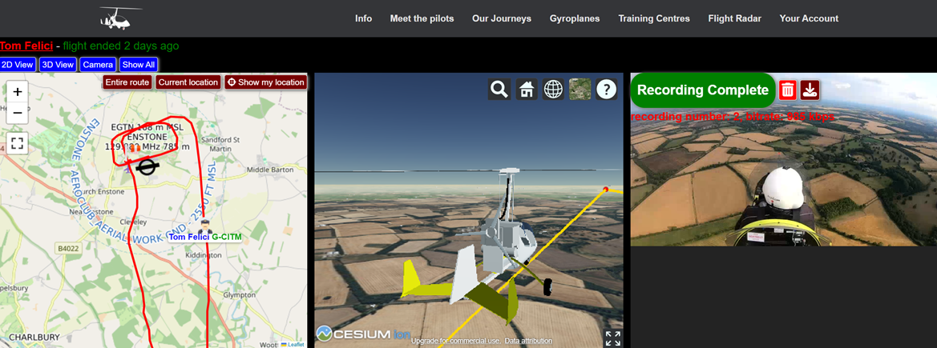
Task: Open the Cesium search magnifier
Action: point(499,90)
